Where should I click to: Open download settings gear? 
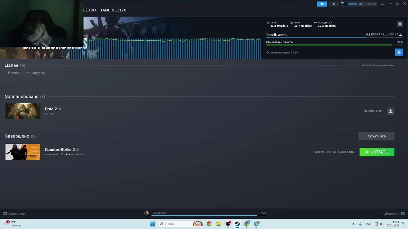point(400,24)
